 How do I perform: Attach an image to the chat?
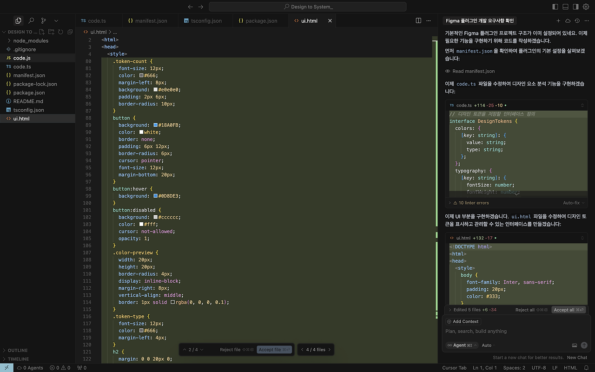[x=575, y=345]
